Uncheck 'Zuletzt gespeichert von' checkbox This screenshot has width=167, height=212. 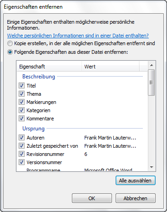point(21,146)
